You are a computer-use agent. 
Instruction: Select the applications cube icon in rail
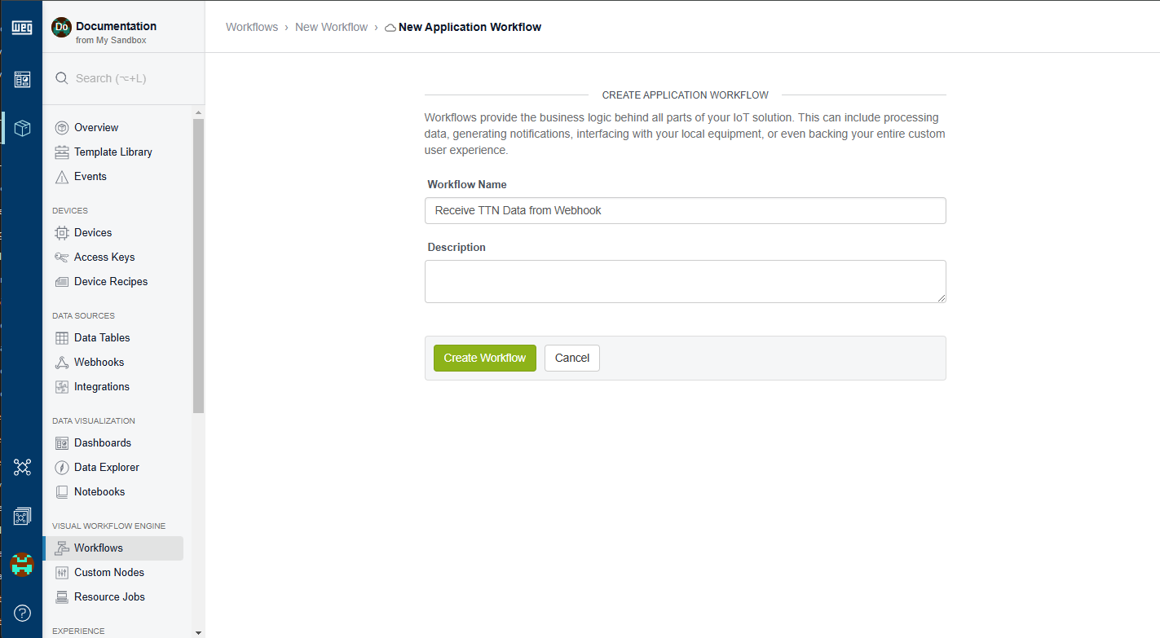[x=22, y=128]
